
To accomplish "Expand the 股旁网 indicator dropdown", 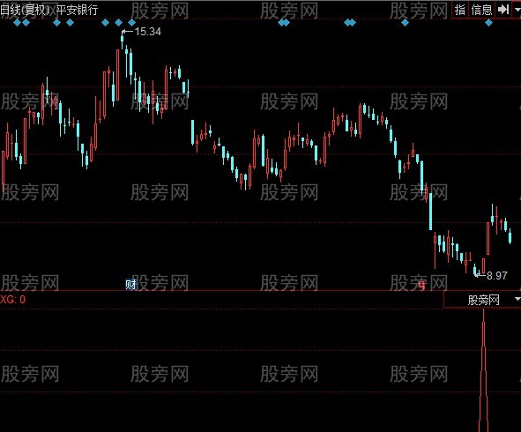I will pos(517,300).
